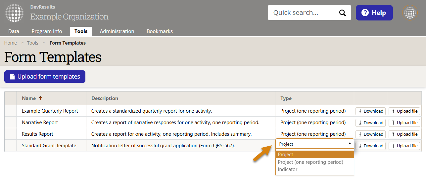Image resolution: width=426 pixels, height=179 pixels.
Task: Upload file for Standard Grant Template
Action: (404, 146)
